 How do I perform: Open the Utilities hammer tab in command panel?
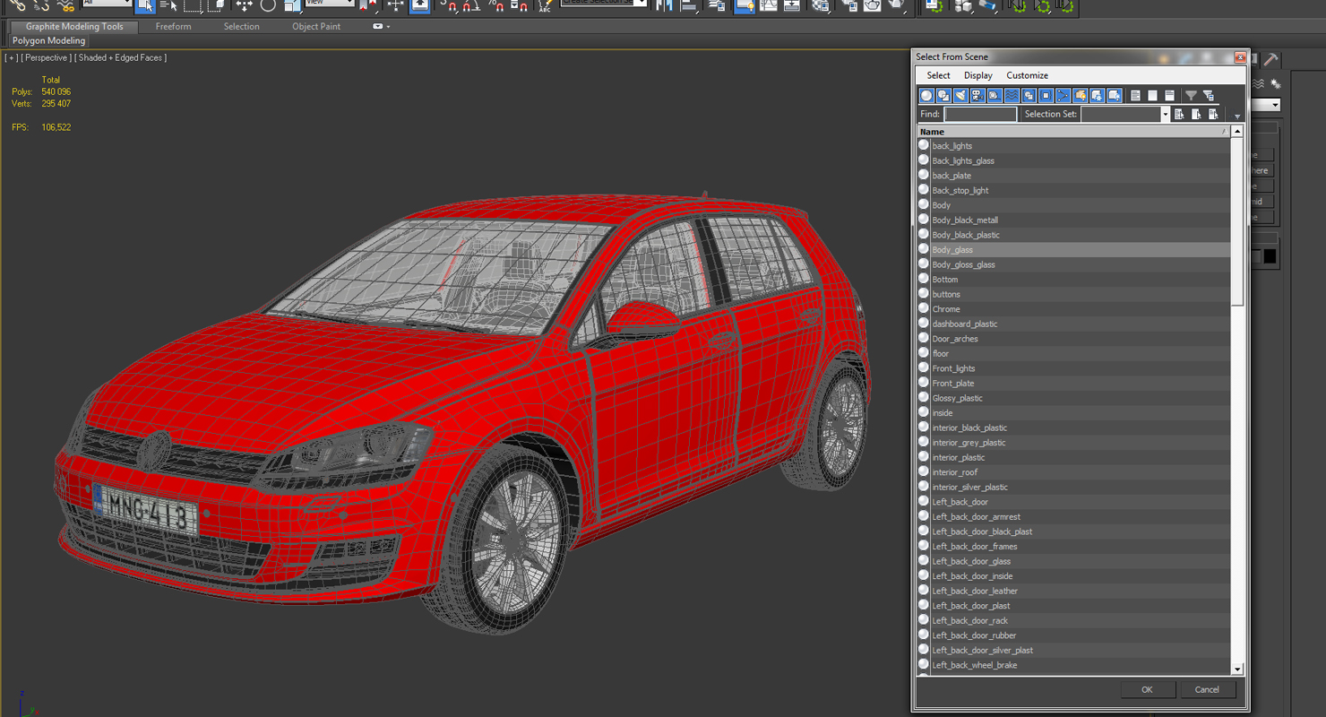(x=1271, y=60)
